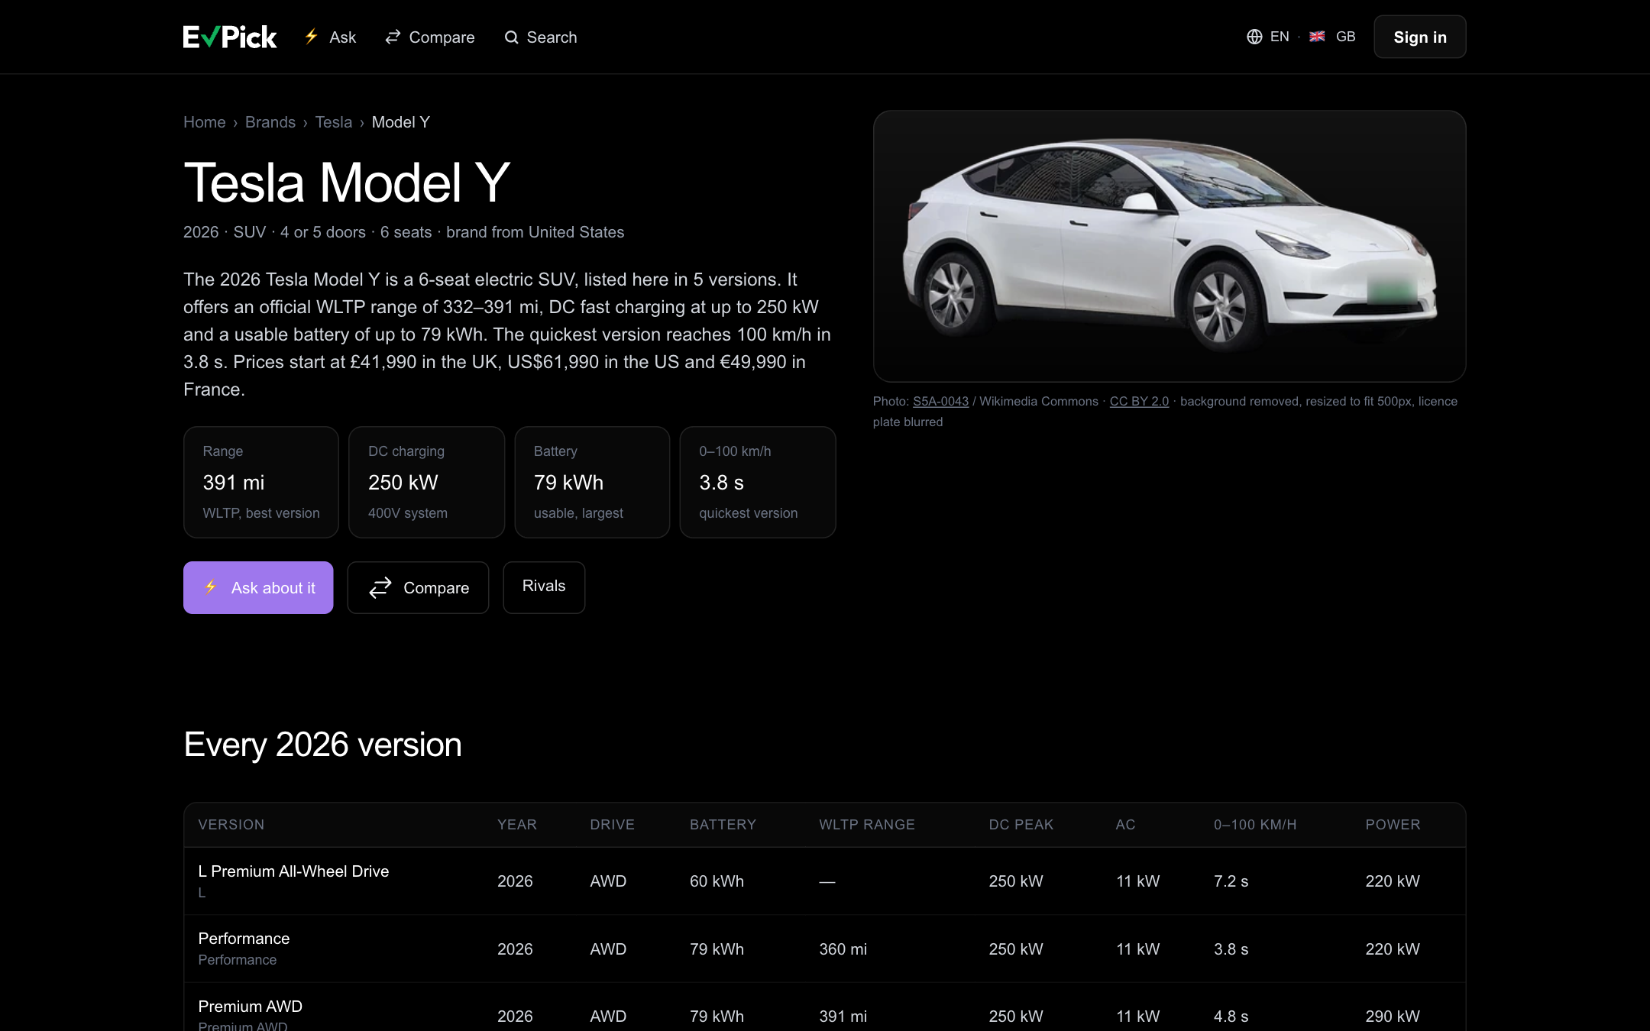The height and width of the screenshot is (1031, 1650).
Task: Click the lightning bolt Ask icon in navbar
Action: 311,37
